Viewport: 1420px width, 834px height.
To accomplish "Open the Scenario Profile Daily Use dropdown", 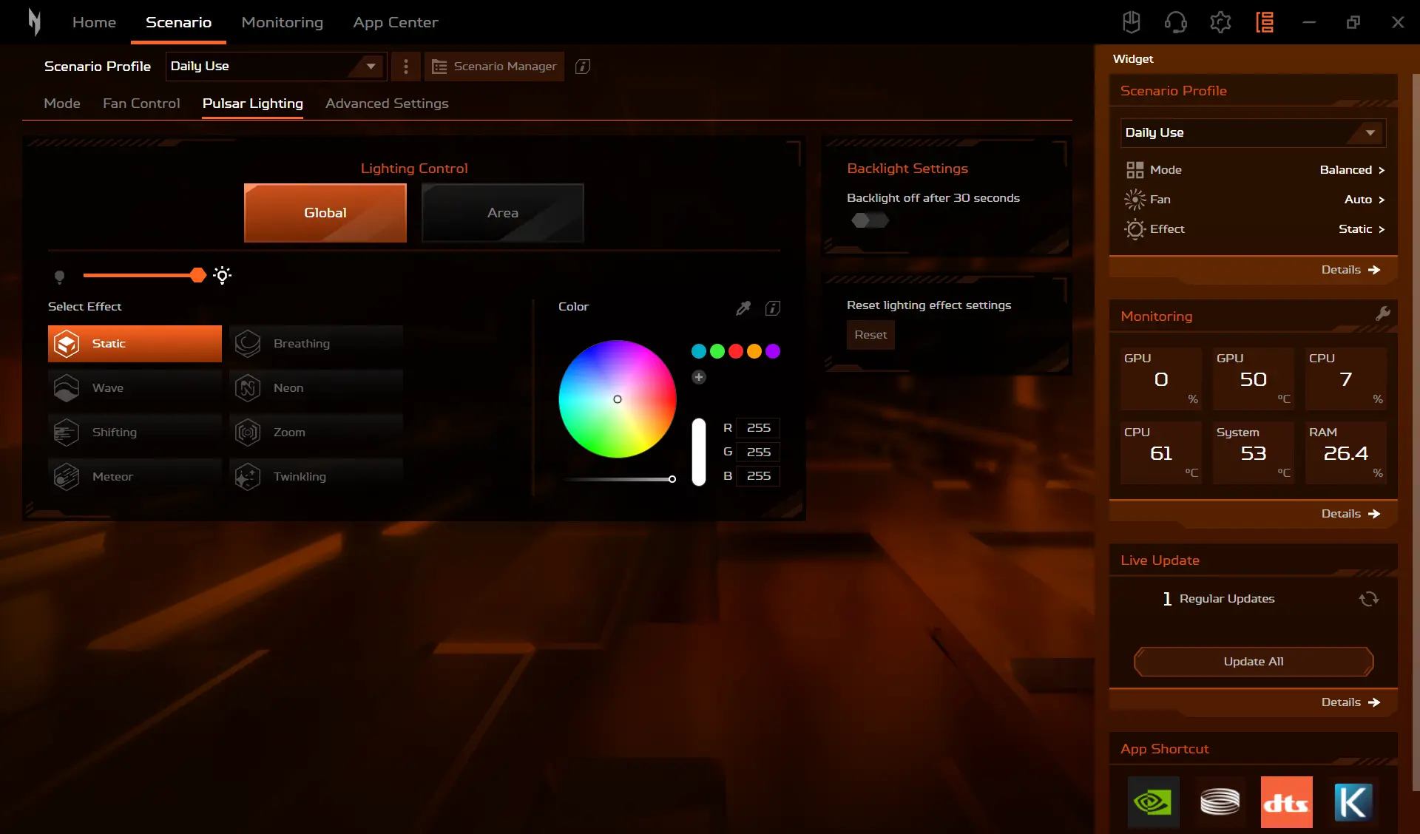I will [275, 67].
